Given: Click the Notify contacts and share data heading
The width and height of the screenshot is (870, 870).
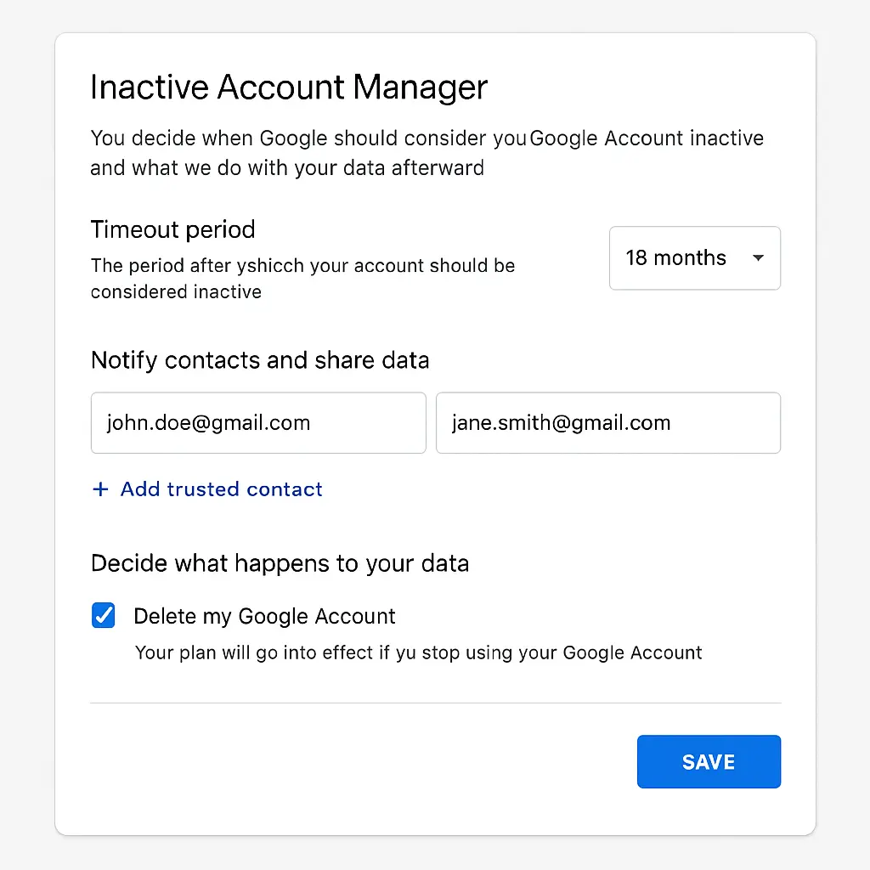Looking at the screenshot, I should tap(260, 360).
